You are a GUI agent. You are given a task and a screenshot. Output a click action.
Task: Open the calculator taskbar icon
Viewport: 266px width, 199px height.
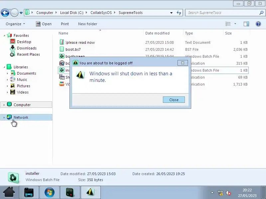coord(70,193)
